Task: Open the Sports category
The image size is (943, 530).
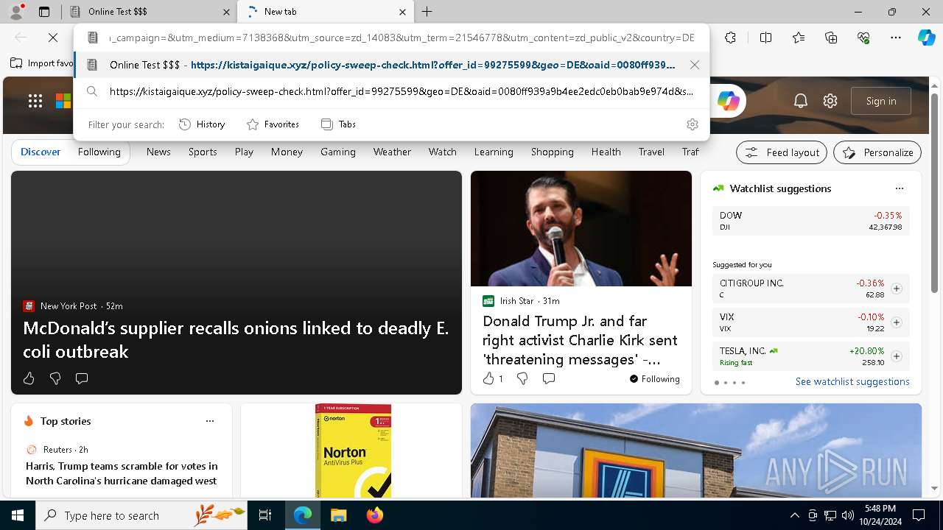Action: point(203,152)
